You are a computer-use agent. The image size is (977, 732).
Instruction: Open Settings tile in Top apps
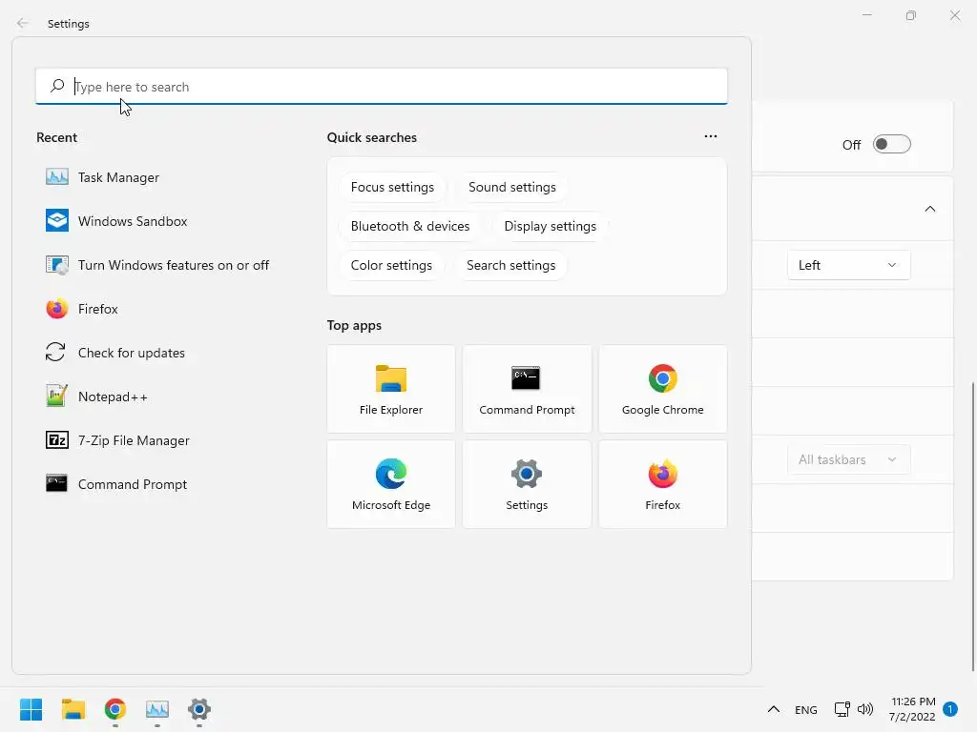pos(527,484)
